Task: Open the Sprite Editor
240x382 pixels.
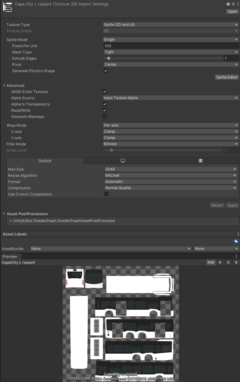Action: [x=227, y=77]
